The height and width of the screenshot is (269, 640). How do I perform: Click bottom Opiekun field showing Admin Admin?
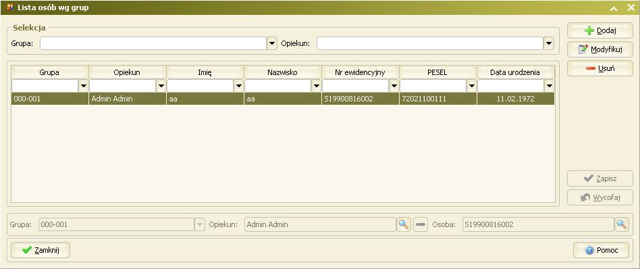pyautogui.click(x=320, y=224)
